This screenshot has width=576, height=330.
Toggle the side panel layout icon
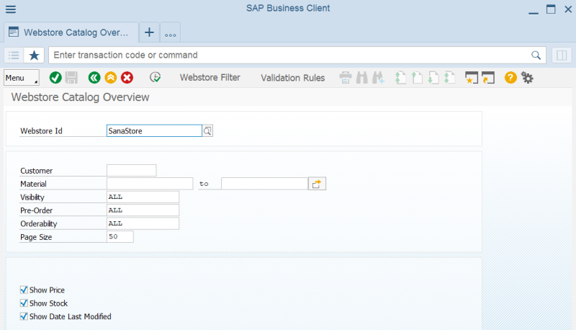click(x=562, y=55)
